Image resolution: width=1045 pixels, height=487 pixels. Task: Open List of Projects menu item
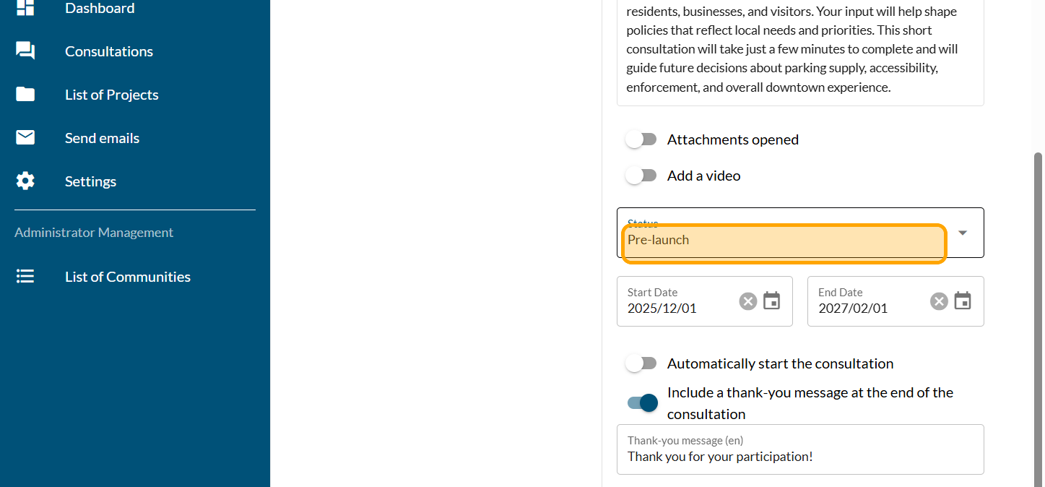click(x=112, y=95)
